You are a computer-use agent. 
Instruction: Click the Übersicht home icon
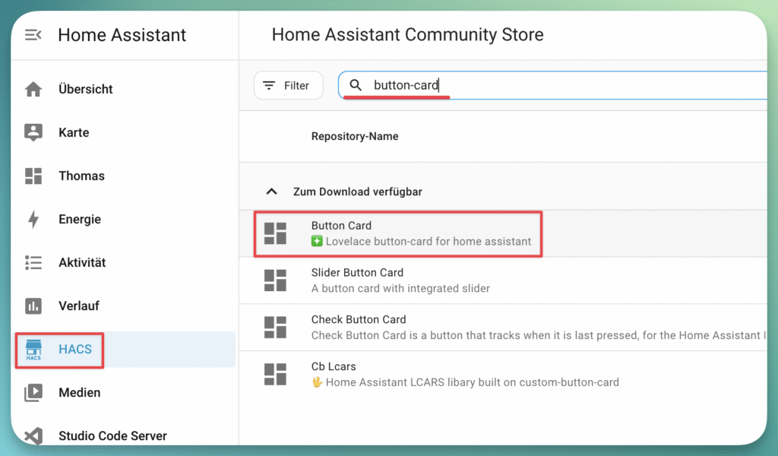tap(33, 89)
